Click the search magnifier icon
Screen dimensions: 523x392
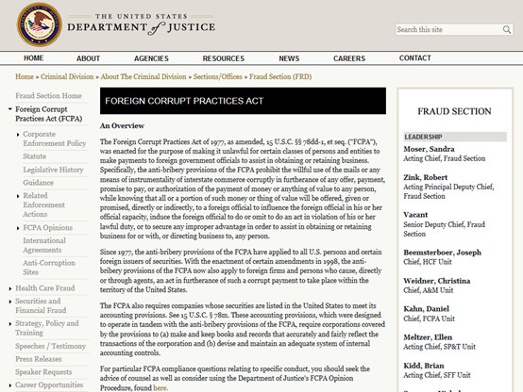coord(507,29)
